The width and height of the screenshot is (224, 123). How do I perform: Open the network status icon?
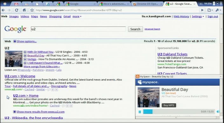coord(217,4)
